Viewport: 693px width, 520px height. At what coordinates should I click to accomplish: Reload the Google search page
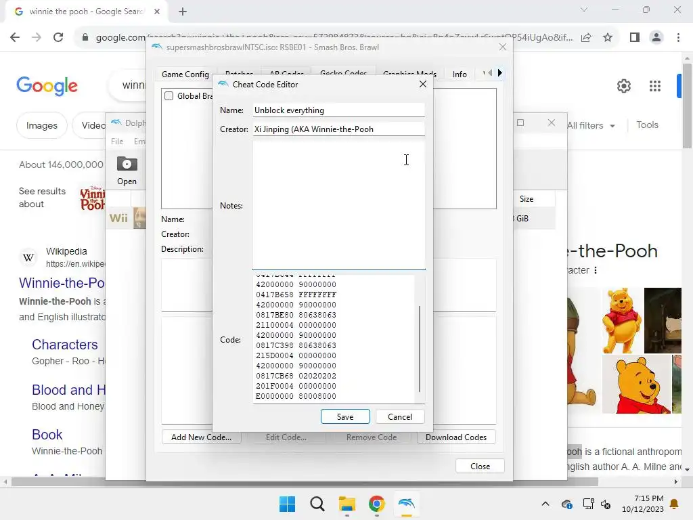(58, 37)
